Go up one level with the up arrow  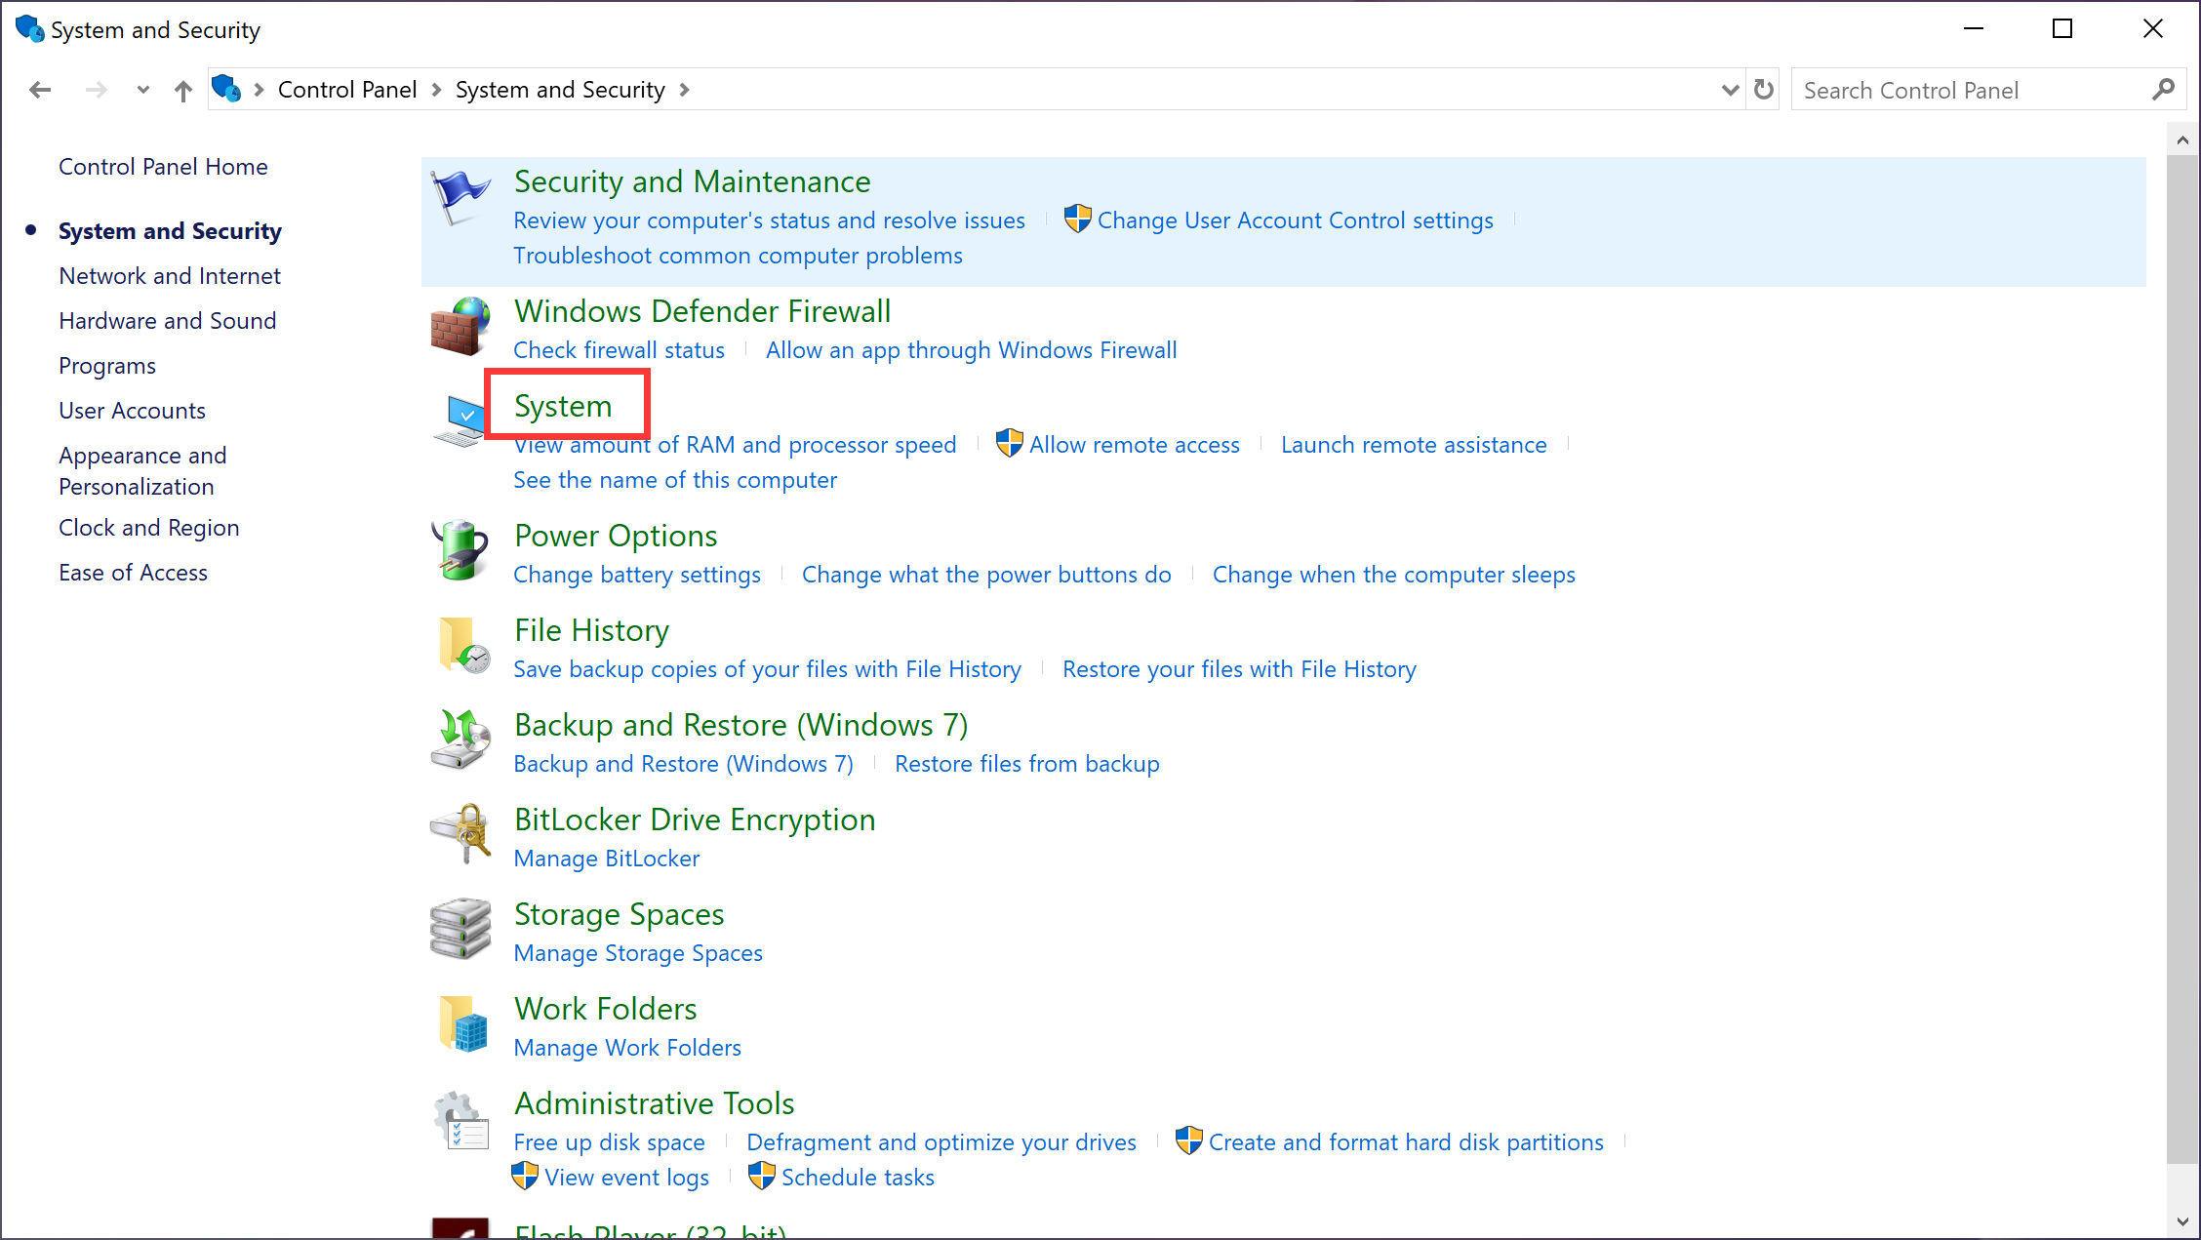tap(182, 91)
